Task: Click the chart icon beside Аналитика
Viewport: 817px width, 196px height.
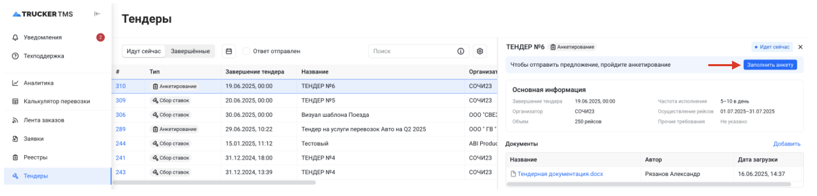Action: 15,83
